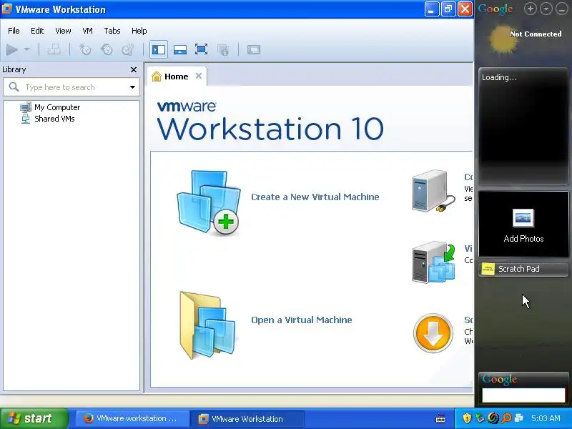Close the Library panel

click(134, 69)
